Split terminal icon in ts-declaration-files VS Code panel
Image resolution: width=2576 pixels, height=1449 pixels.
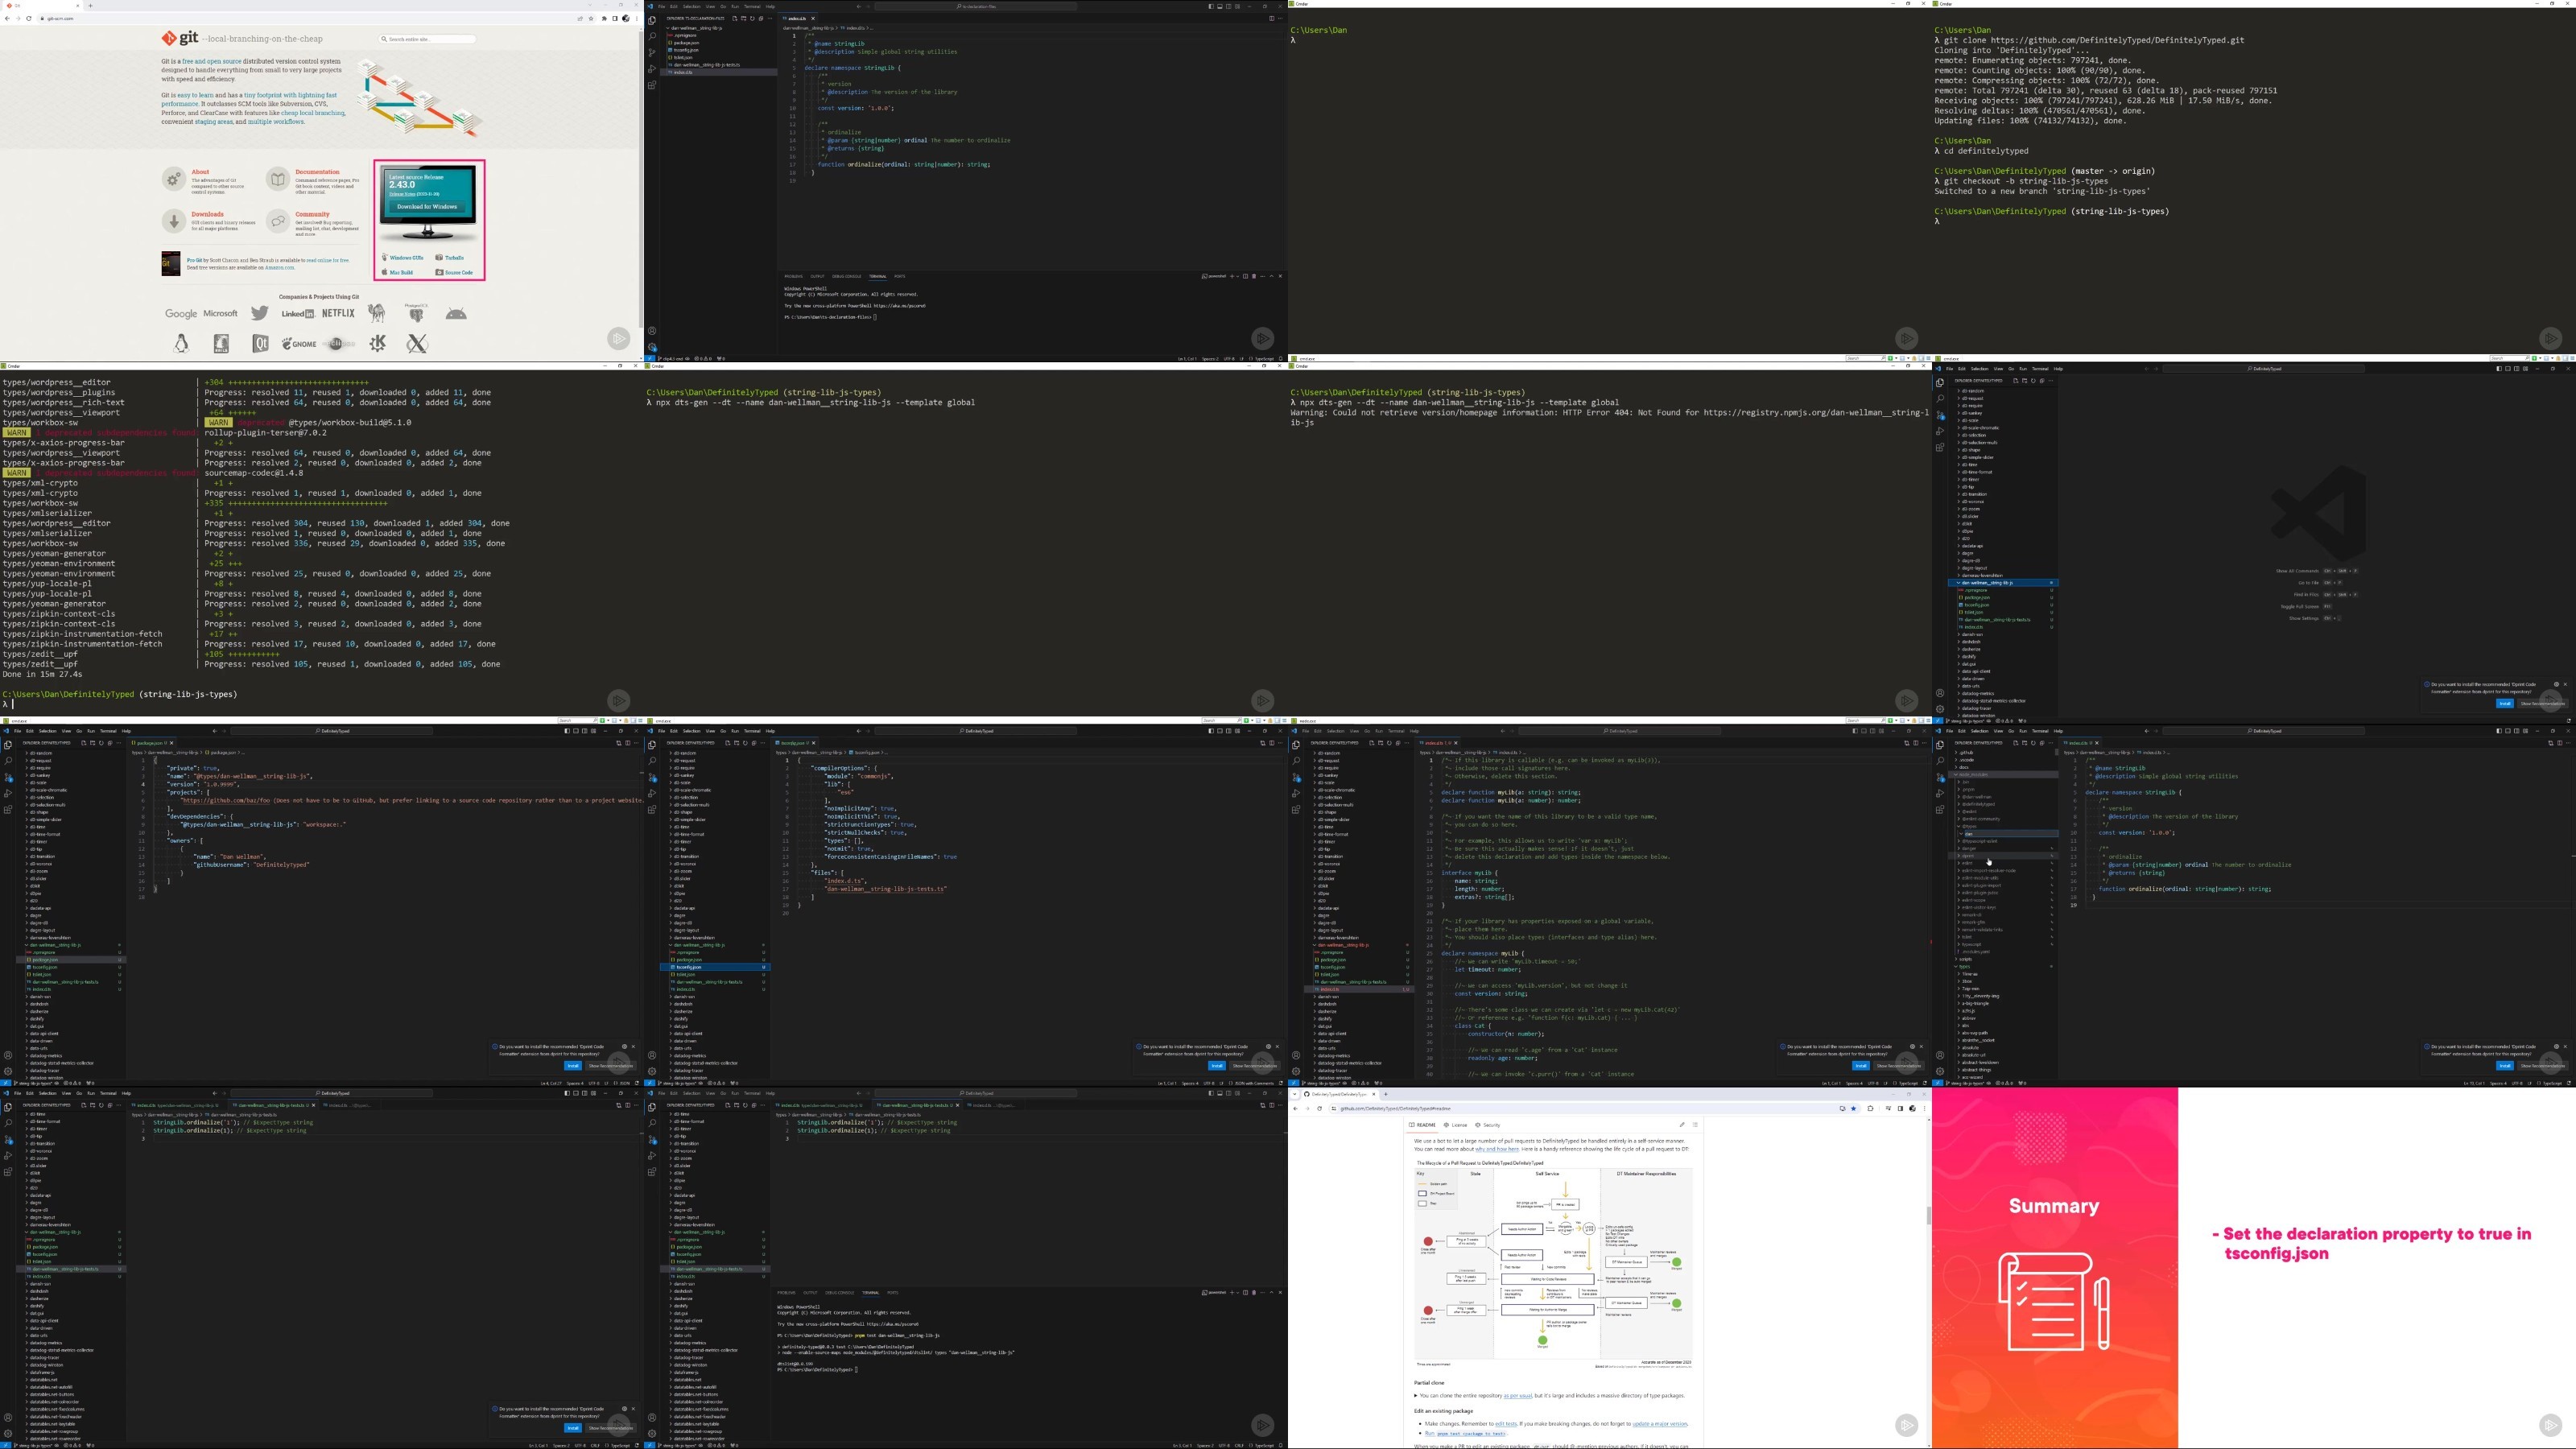(x=1246, y=277)
